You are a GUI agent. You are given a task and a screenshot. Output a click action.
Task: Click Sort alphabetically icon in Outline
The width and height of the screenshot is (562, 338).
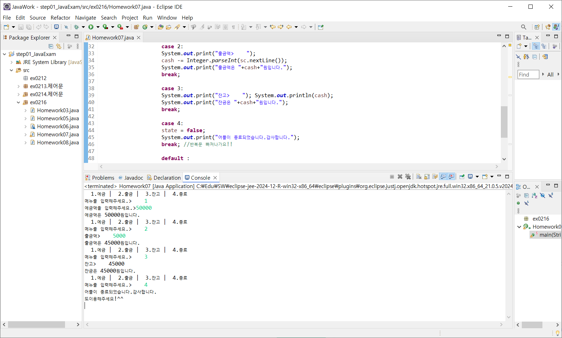(x=534, y=195)
